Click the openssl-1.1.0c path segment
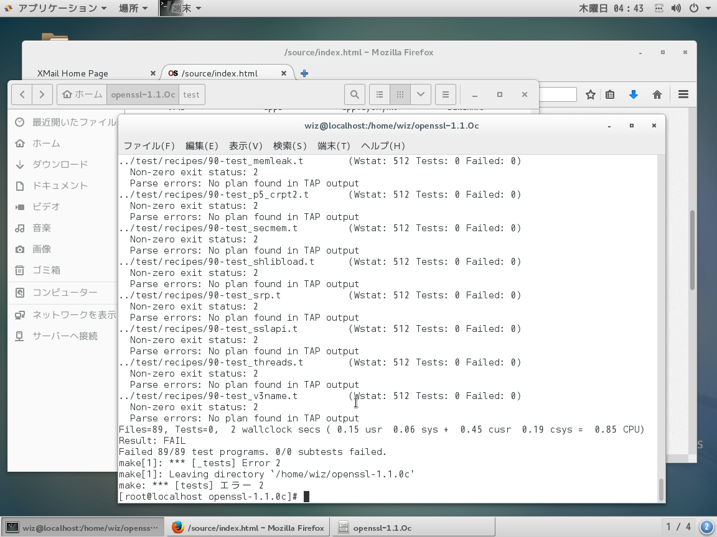The image size is (717, 537). [x=143, y=94]
